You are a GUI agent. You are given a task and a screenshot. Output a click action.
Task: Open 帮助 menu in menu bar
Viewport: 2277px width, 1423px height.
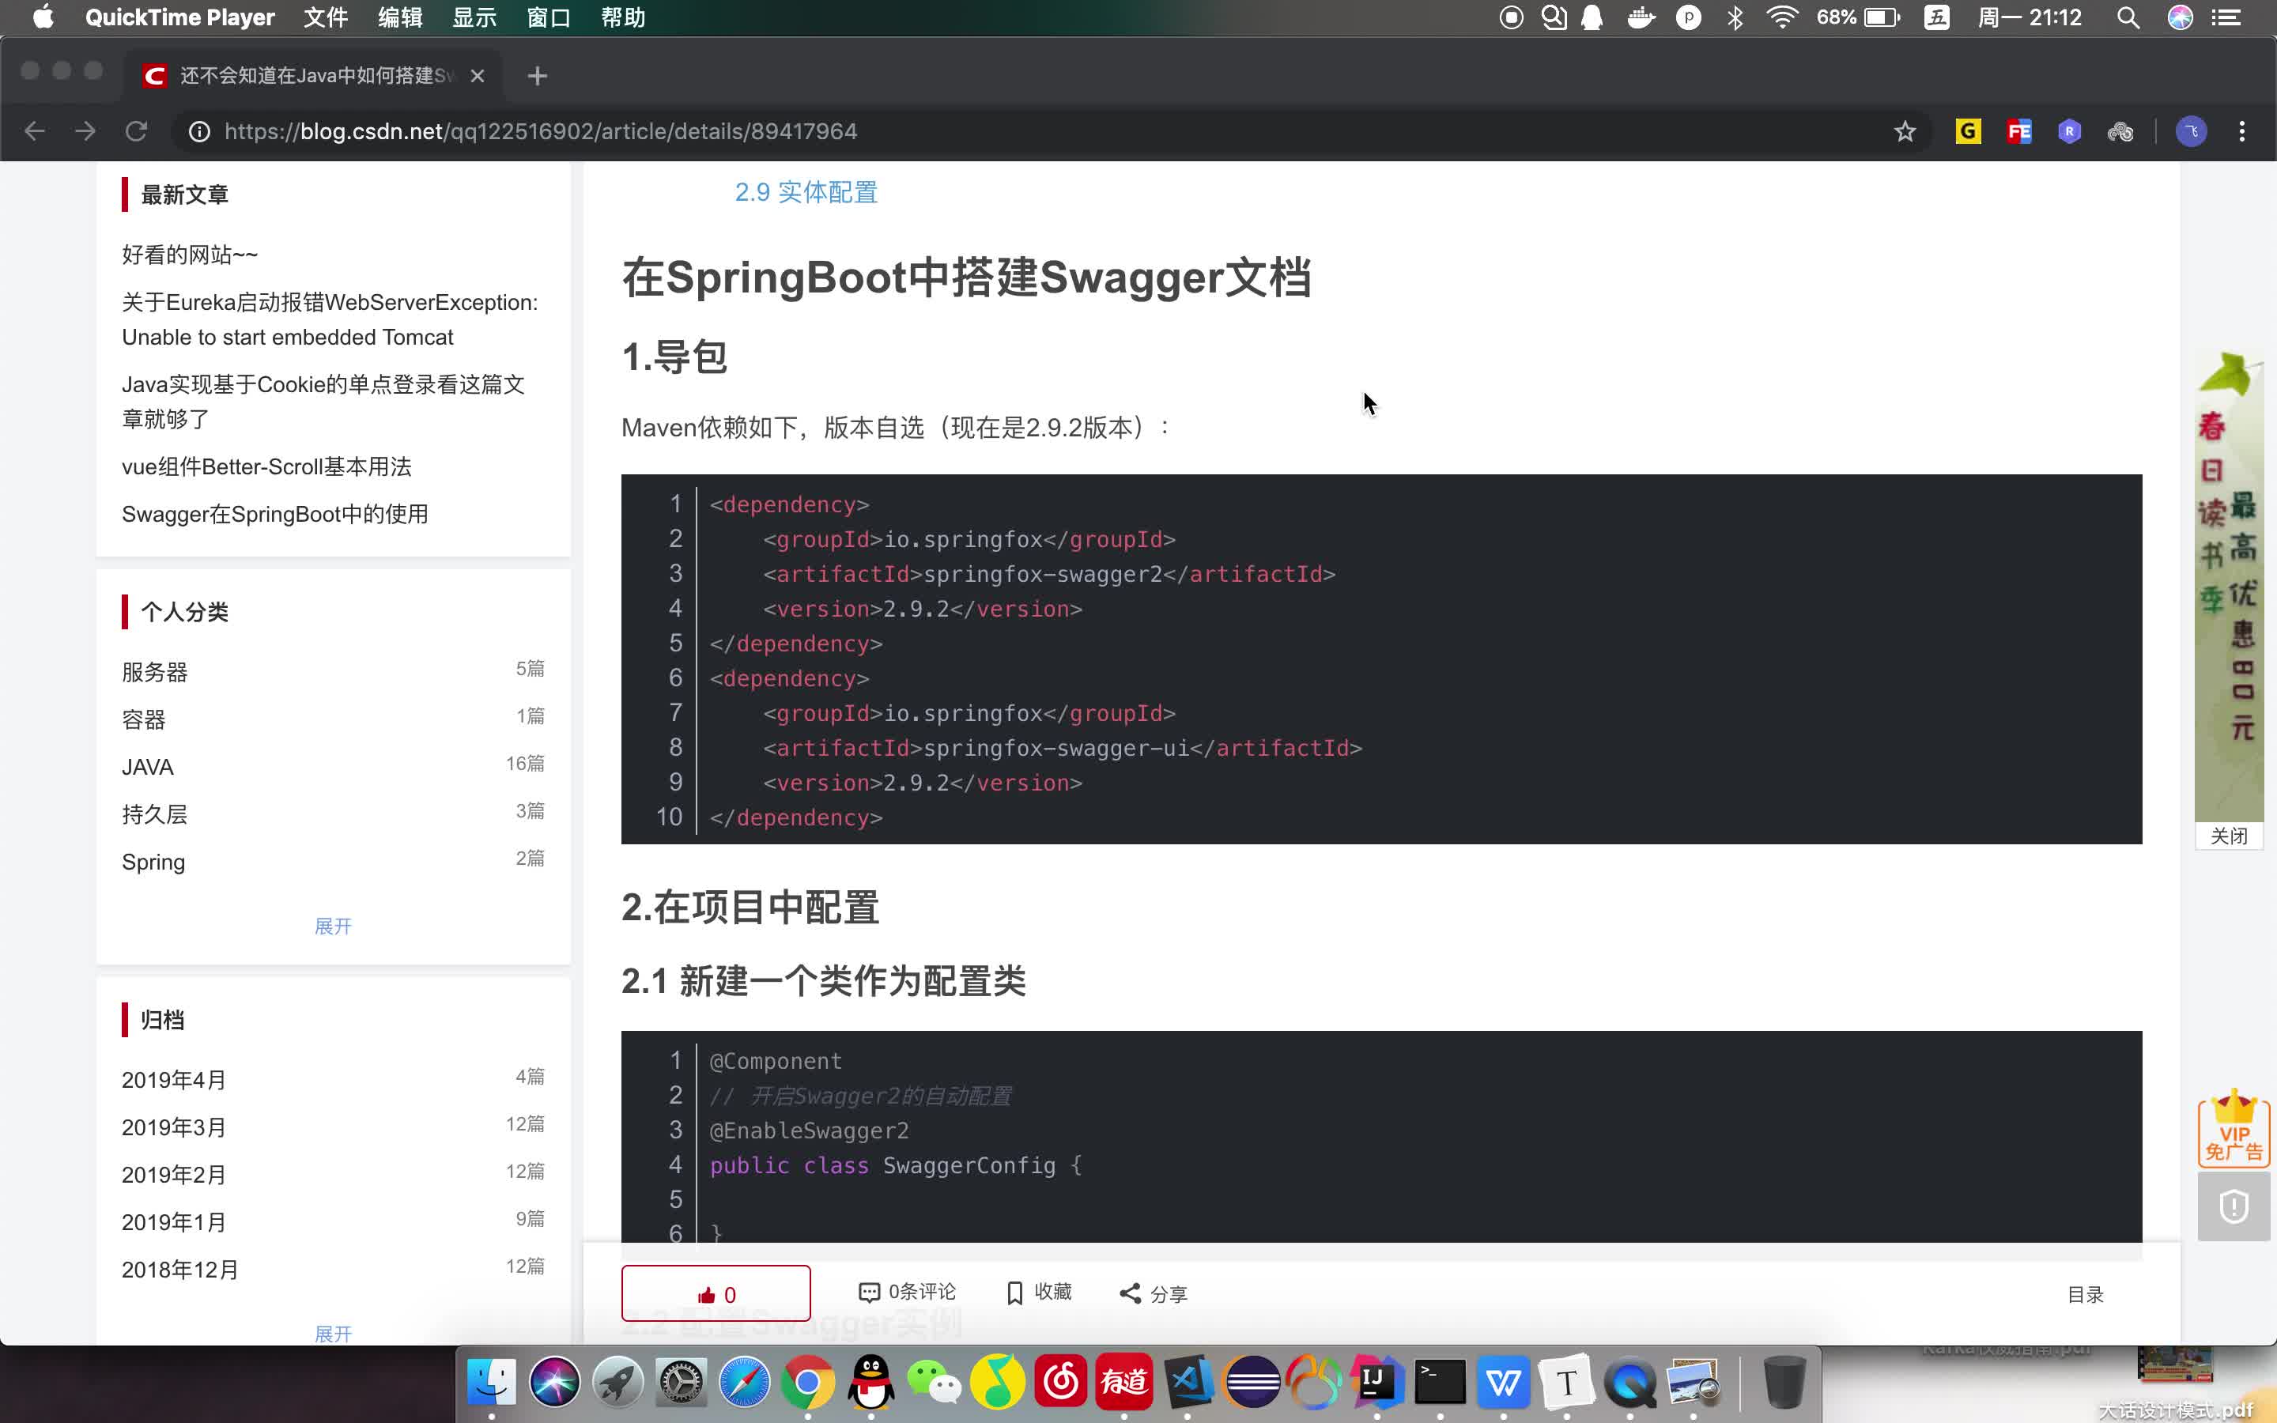pos(623,17)
